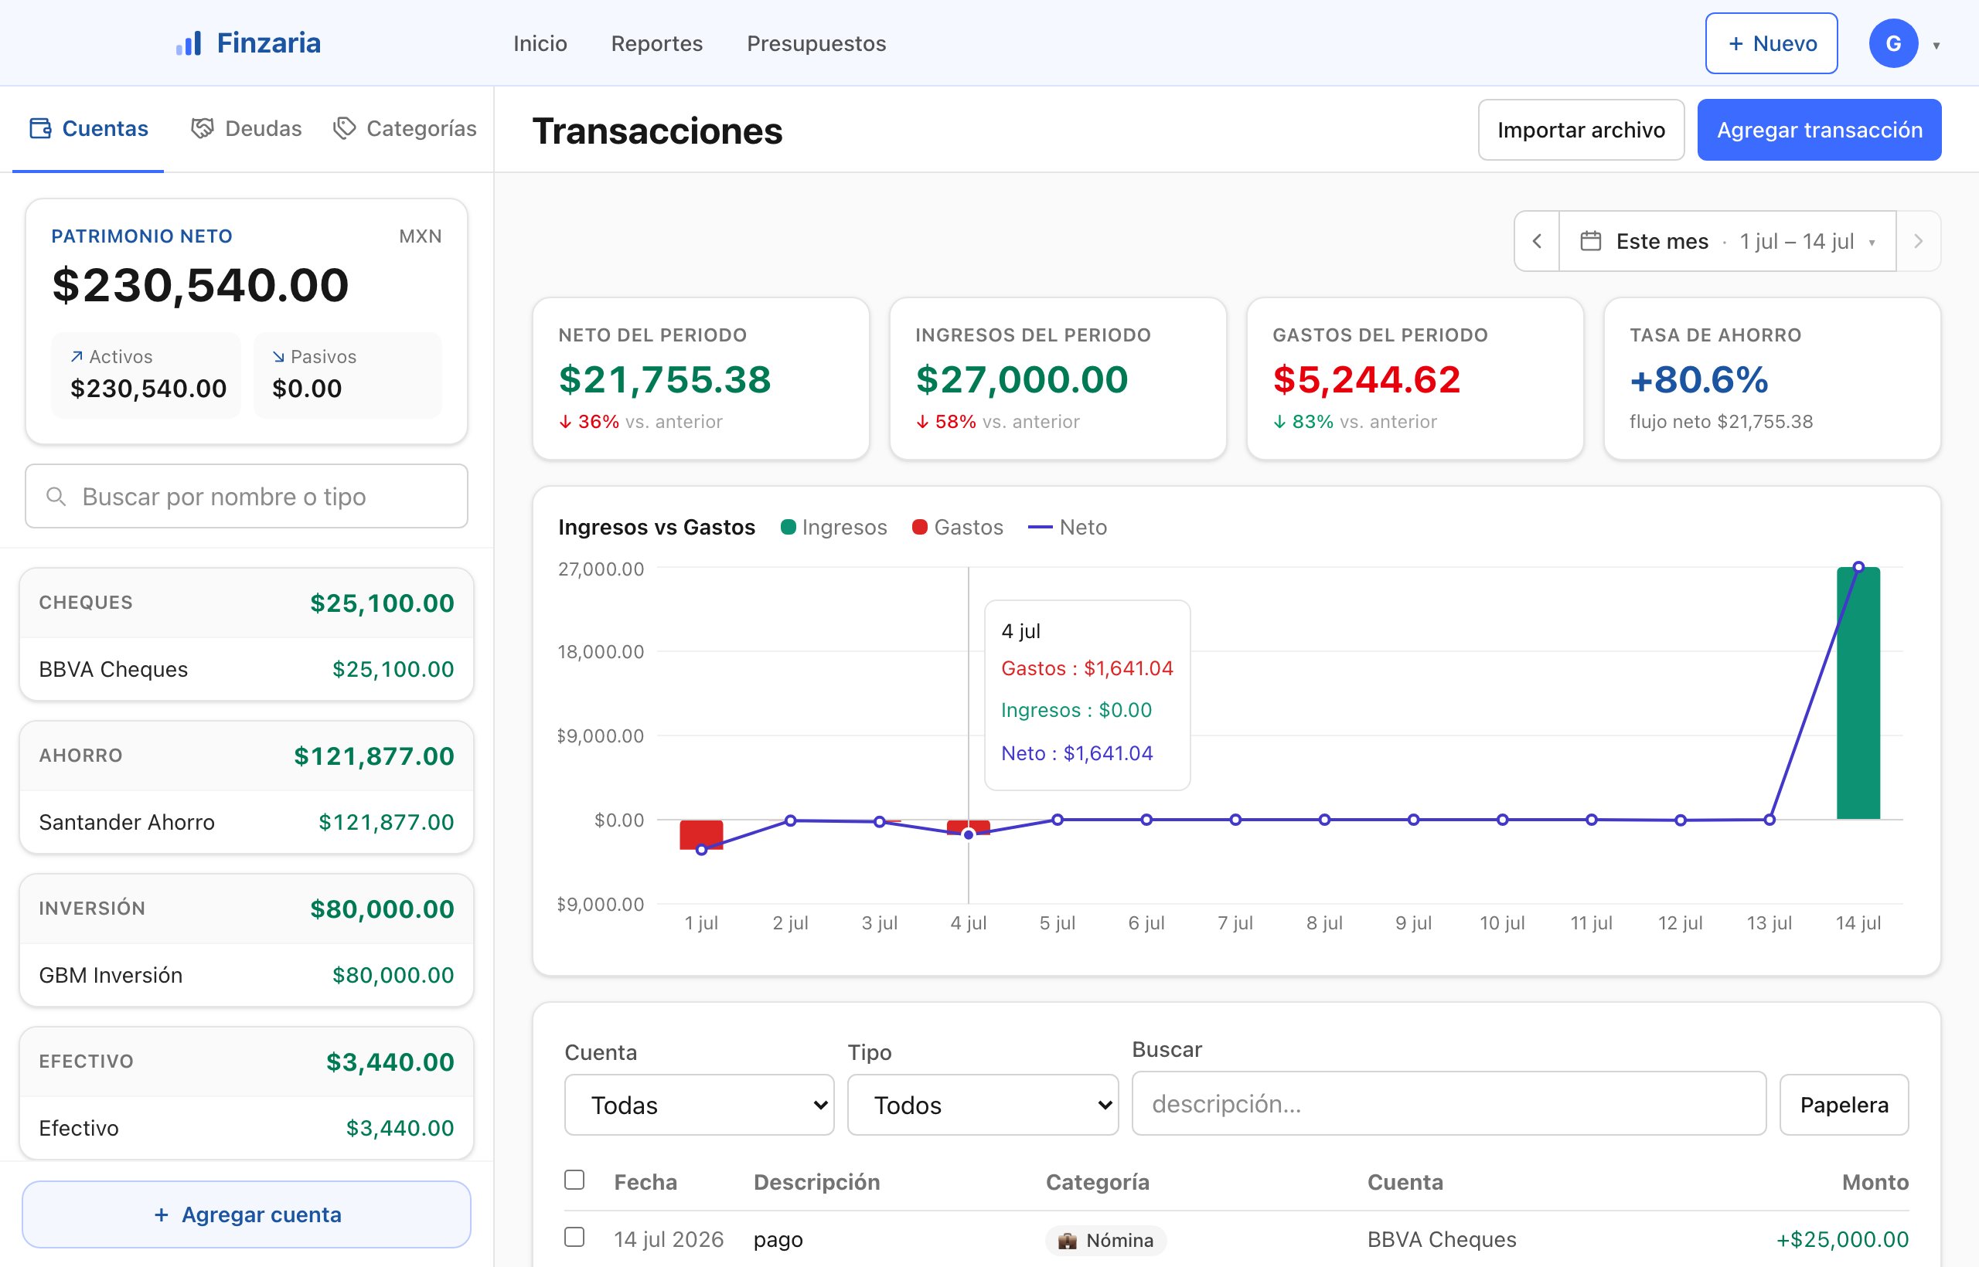The width and height of the screenshot is (1979, 1267).
Task: Click the red 1 jul expense bar
Action: click(x=701, y=834)
